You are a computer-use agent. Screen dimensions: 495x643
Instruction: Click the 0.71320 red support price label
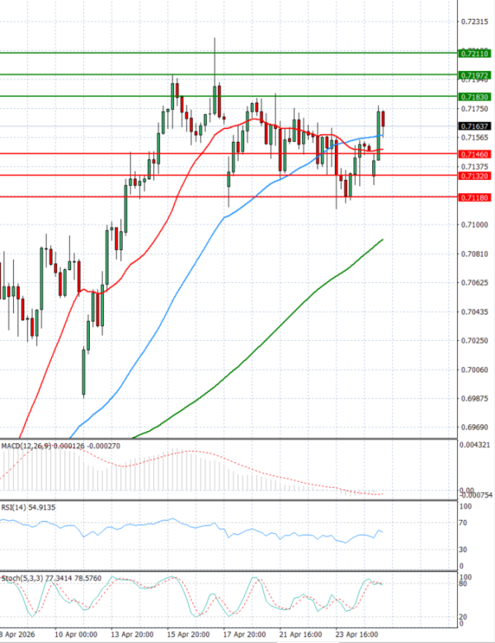474,176
